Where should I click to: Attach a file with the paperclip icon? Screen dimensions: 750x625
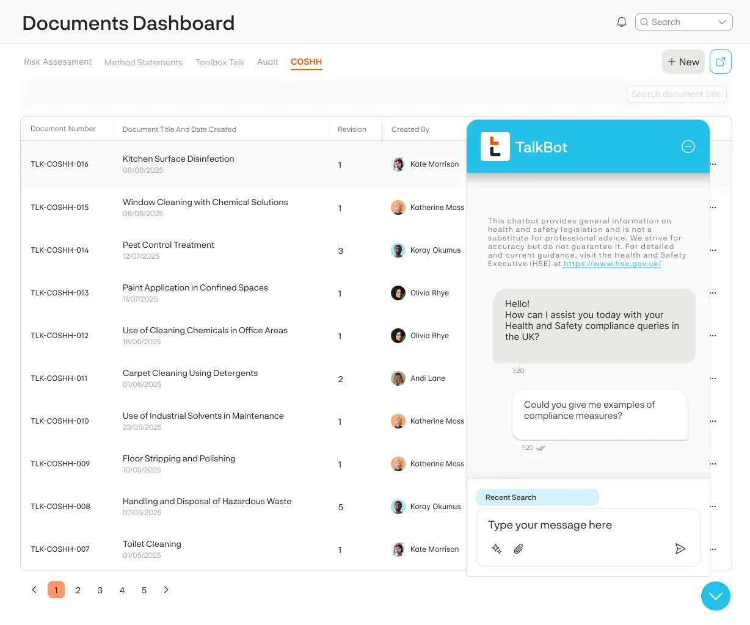[518, 549]
